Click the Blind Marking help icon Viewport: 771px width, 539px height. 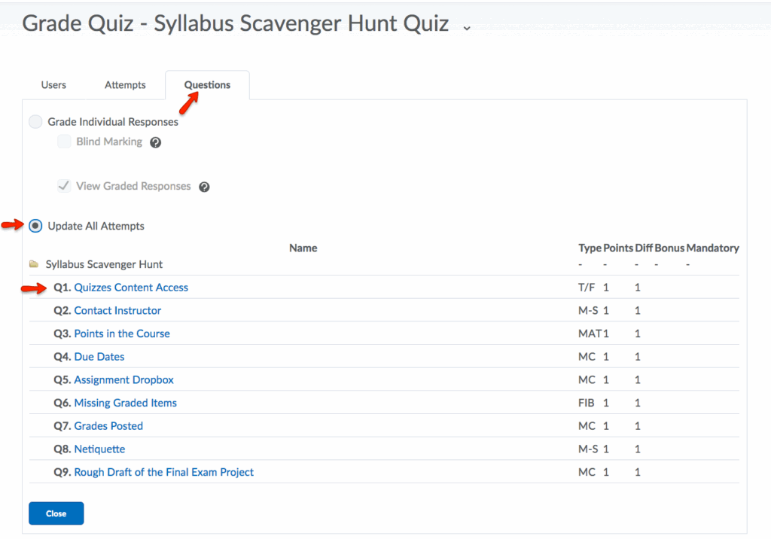[156, 142]
